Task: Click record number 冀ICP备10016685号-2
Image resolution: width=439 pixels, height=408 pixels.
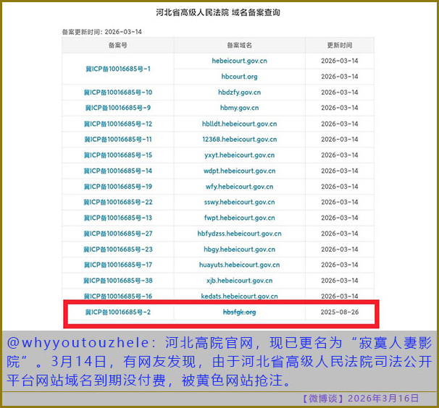Action: (x=117, y=312)
